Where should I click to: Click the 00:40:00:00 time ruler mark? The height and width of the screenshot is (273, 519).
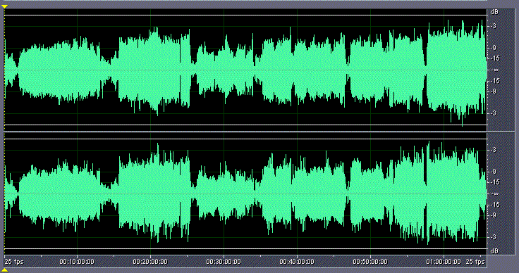click(x=297, y=262)
